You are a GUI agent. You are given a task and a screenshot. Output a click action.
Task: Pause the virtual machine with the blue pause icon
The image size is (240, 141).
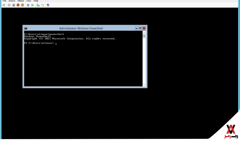click(28, 5)
